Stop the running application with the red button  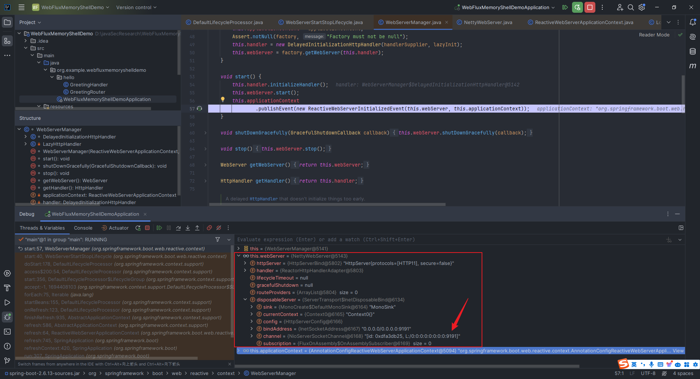tap(590, 7)
